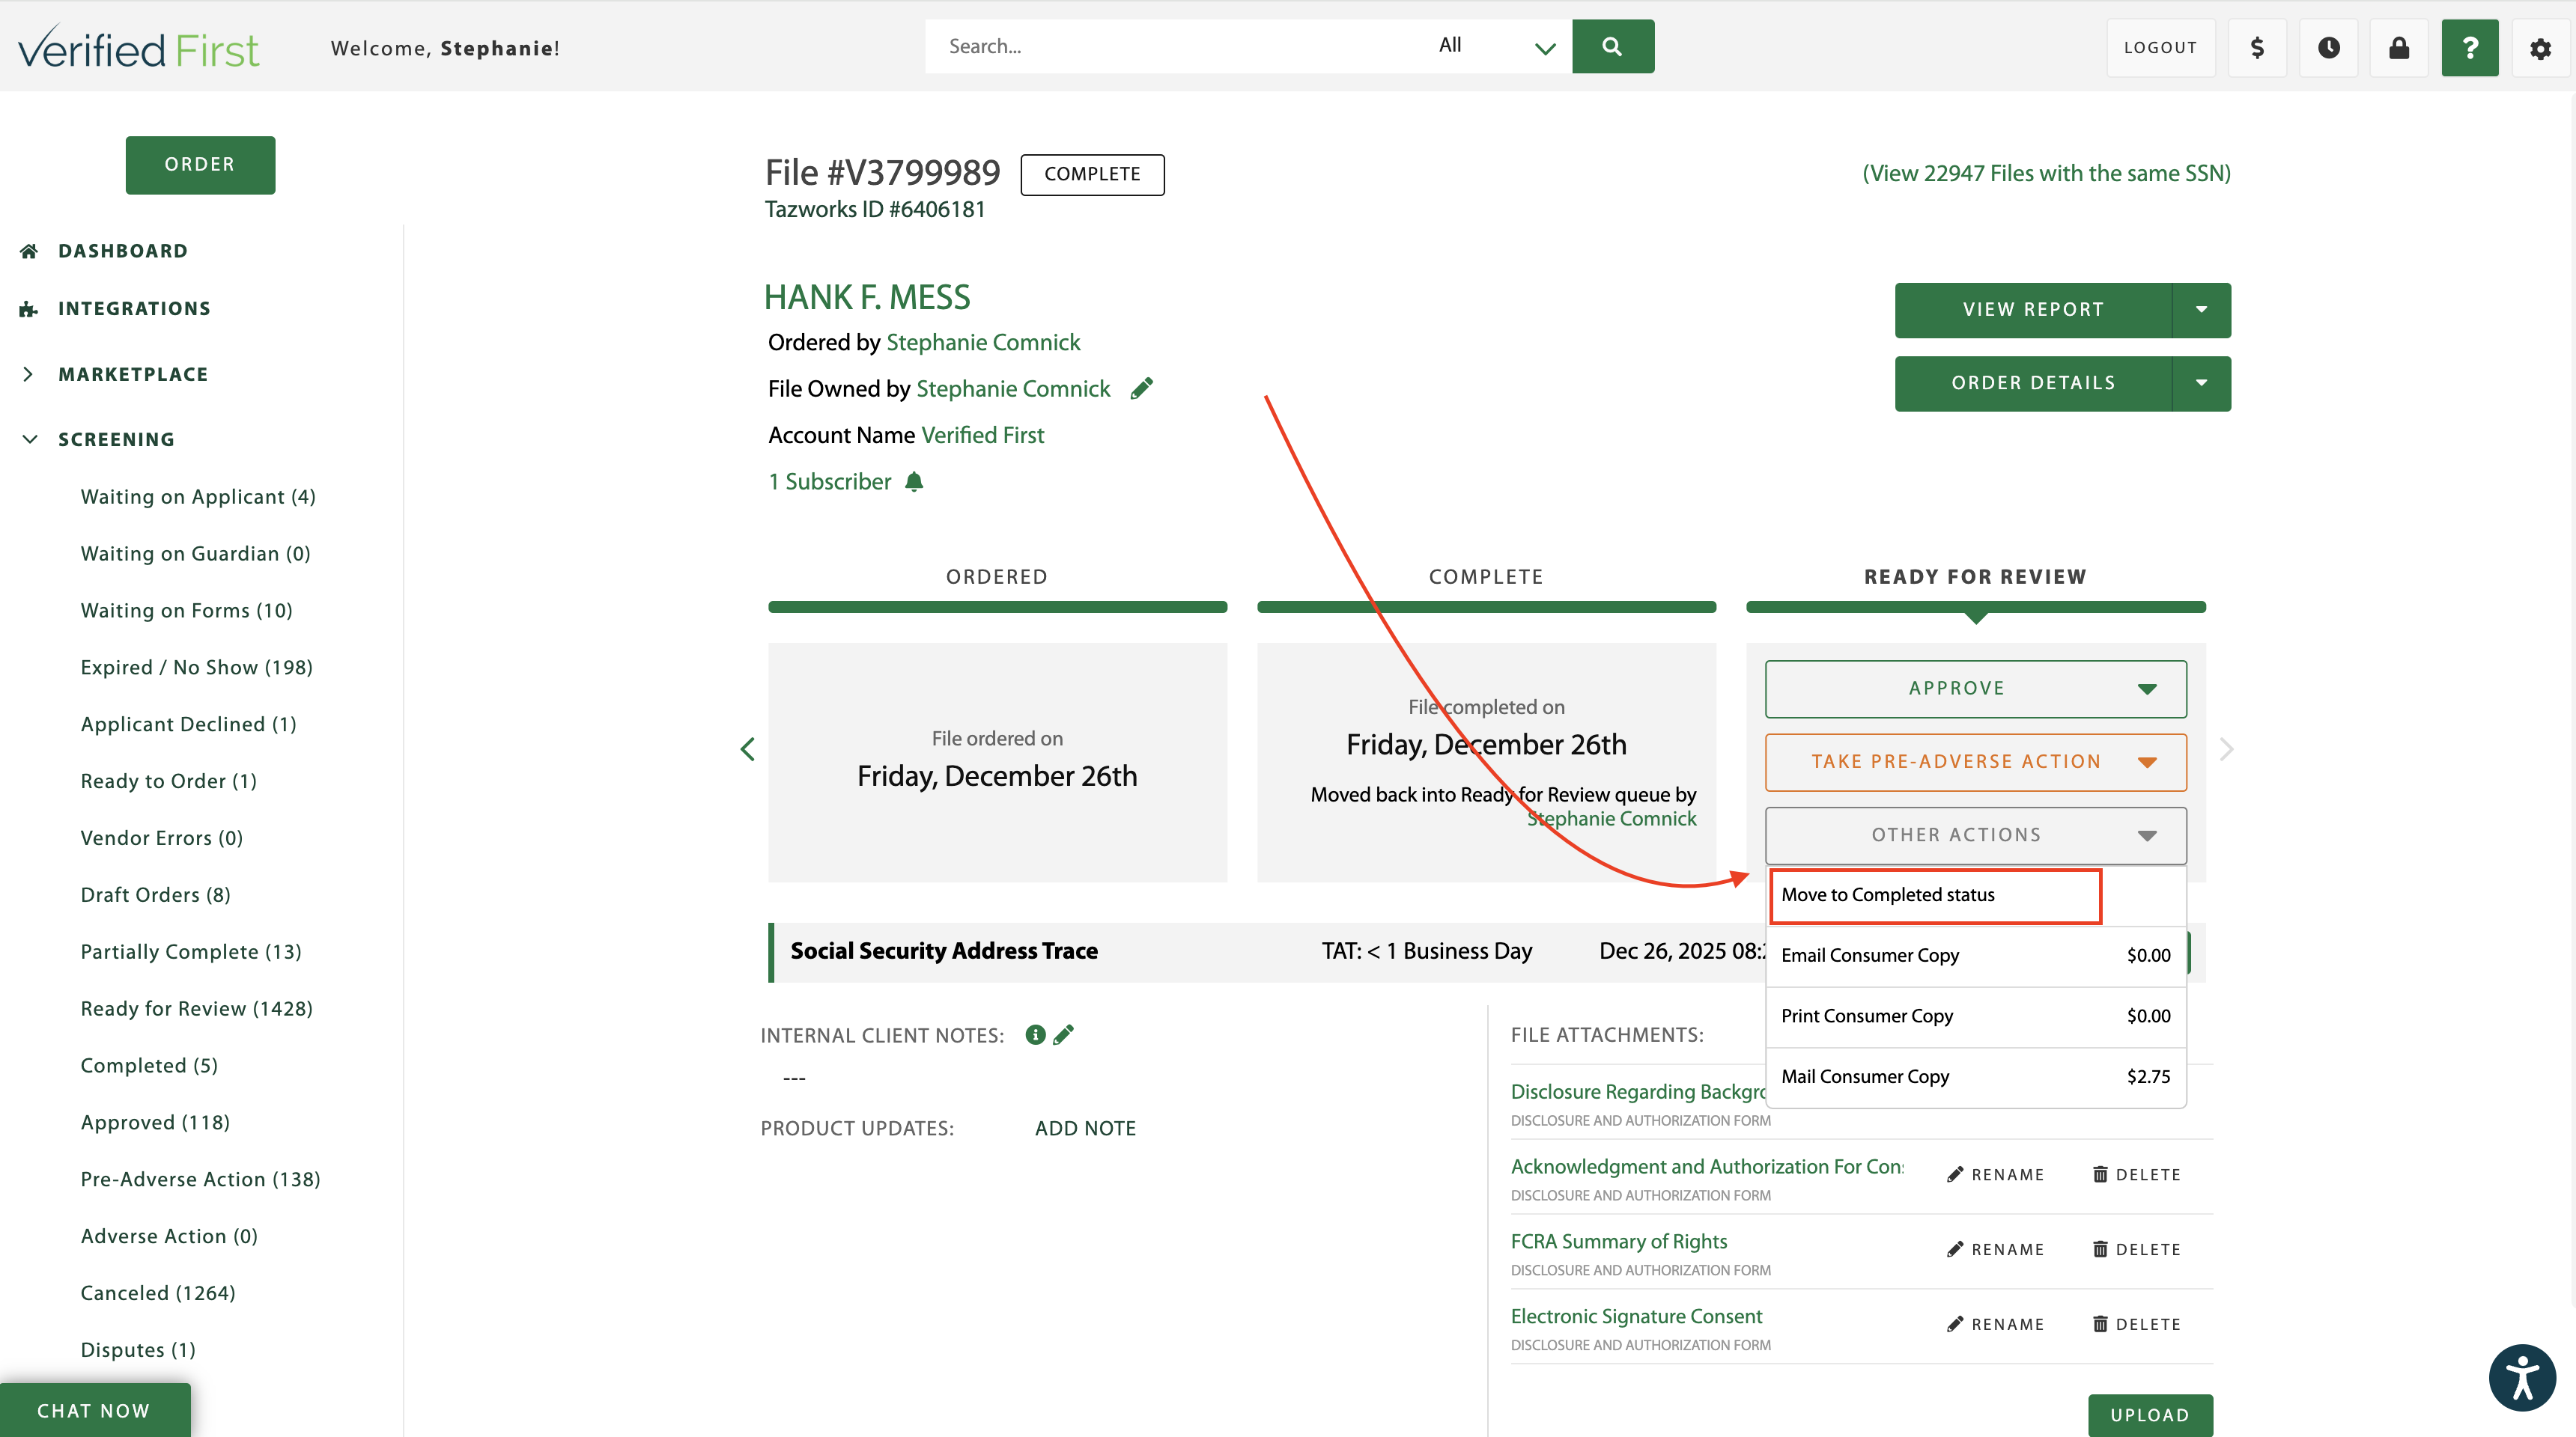The width and height of the screenshot is (2576, 1437).
Task: Open the clock history icon
Action: (2328, 47)
